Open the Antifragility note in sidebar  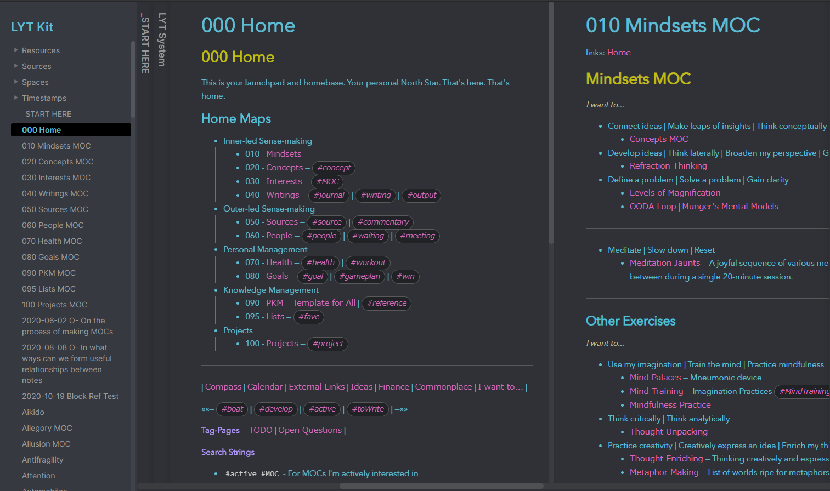point(42,460)
